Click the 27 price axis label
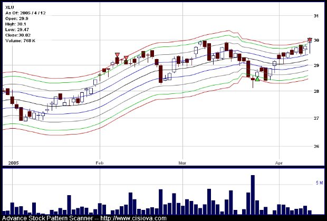Screen dimensions: 327x221 click(x=316, y=118)
